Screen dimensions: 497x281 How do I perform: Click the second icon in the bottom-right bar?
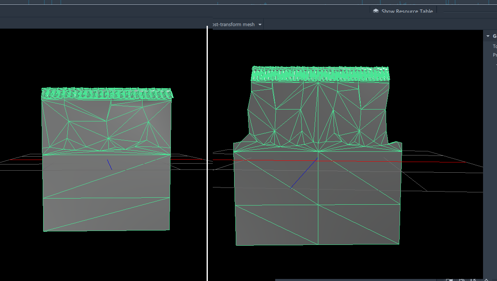pos(462,279)
